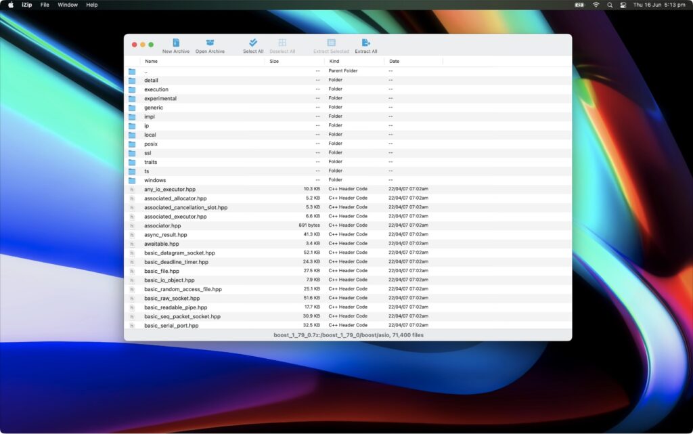Screen dimensions: 693x434
Task: Click the folder icon beside execution
Action: tap(133, 89)
